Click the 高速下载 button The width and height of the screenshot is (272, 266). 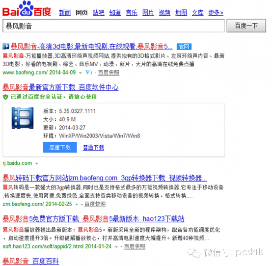point(60,147)
